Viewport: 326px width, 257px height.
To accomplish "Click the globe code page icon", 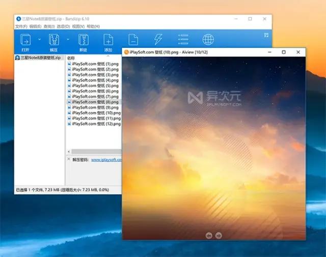I will click(208, 40).
